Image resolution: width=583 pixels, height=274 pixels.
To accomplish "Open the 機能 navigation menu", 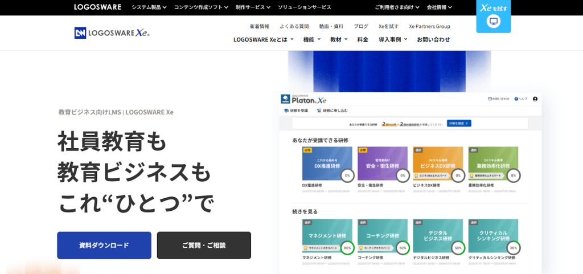I will pyautogui.click(x=311, y=39).
